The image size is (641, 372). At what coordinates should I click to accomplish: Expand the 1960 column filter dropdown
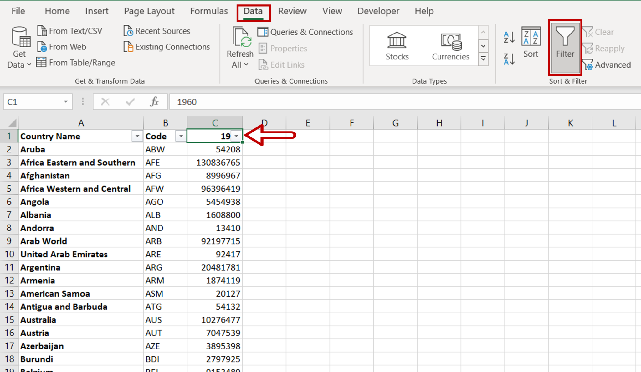coord(237,137)
